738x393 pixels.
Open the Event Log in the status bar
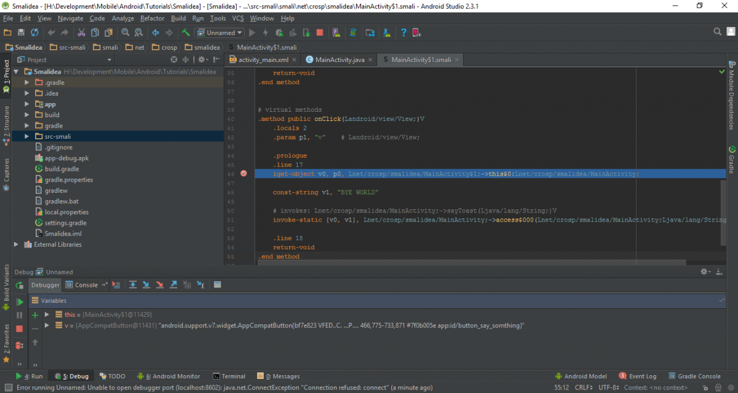click(641, 376)
